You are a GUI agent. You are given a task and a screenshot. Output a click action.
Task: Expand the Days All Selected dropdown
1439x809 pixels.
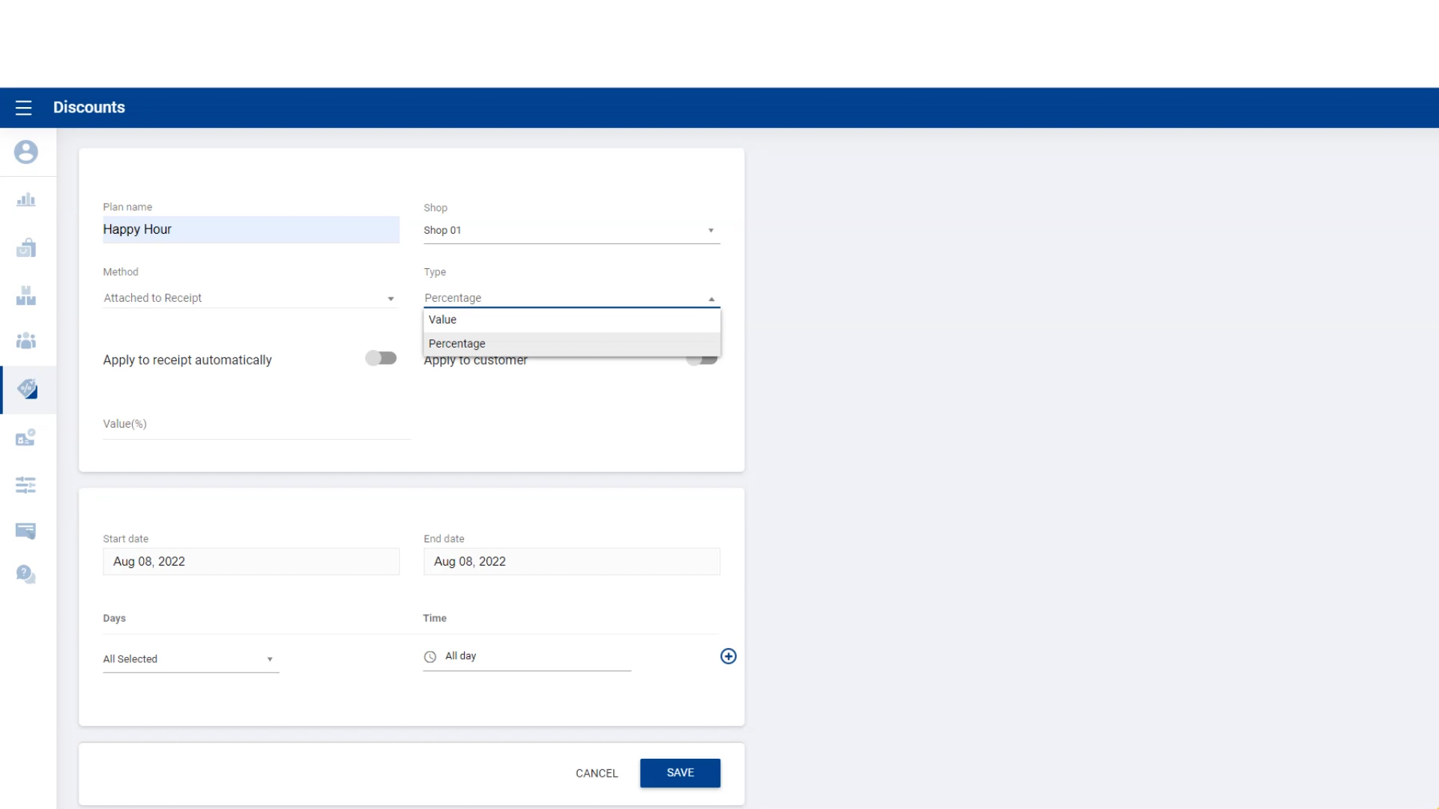pos(190,659)
